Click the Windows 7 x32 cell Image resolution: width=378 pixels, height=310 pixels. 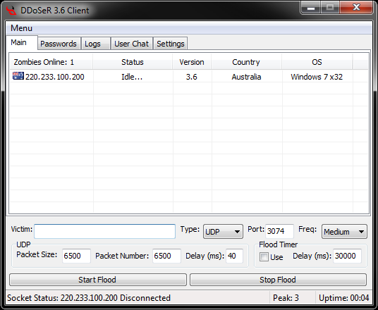tap(317, 77)
